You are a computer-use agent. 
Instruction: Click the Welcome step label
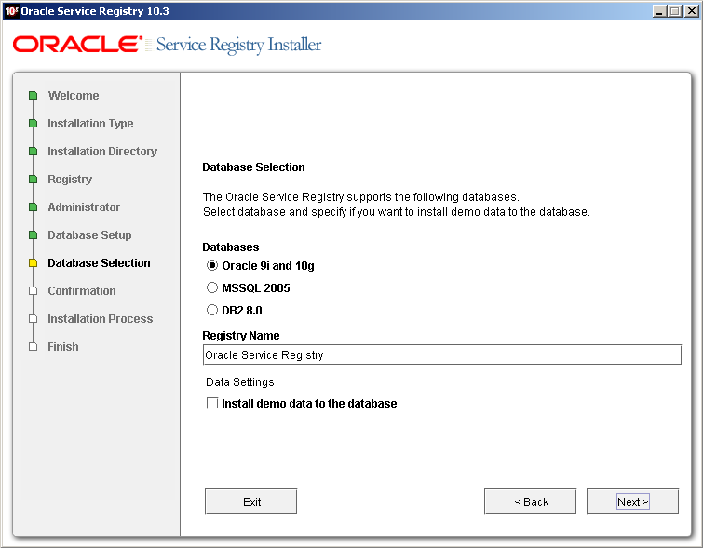74,96
